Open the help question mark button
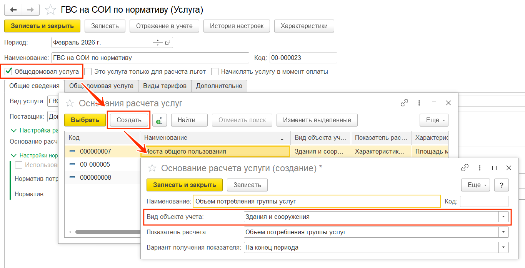This screenshot has height=268, width=525. tap(501, 185)
